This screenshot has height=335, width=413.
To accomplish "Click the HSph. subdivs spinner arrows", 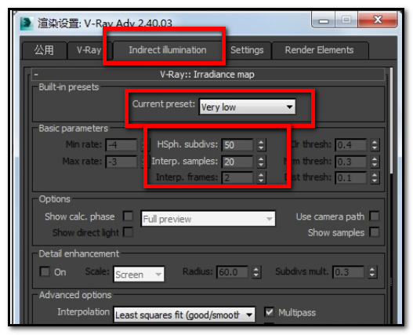I will (x=261, y=145).
